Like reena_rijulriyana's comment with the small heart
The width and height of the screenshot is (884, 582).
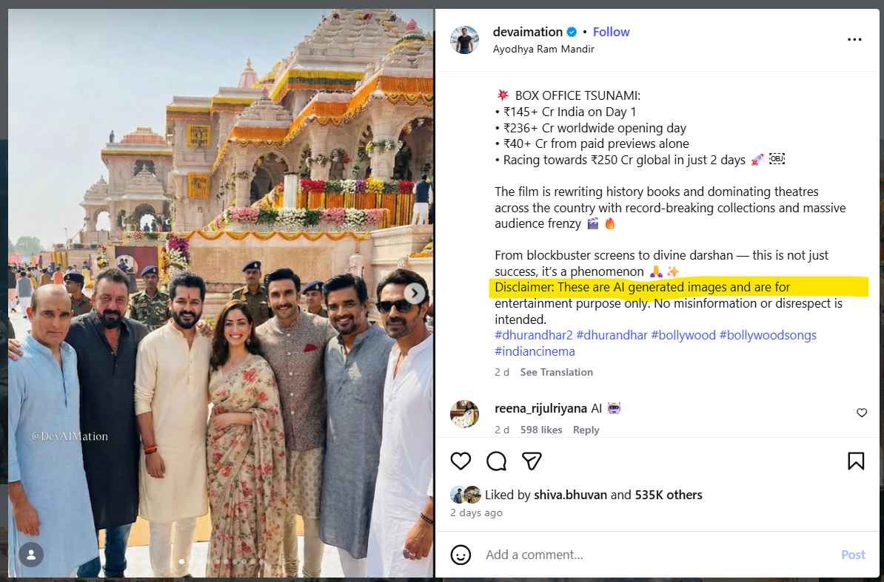coord(862,413)
